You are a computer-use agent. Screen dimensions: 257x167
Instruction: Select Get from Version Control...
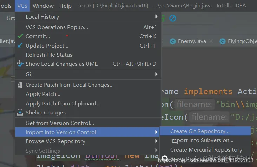coord(88,123)
